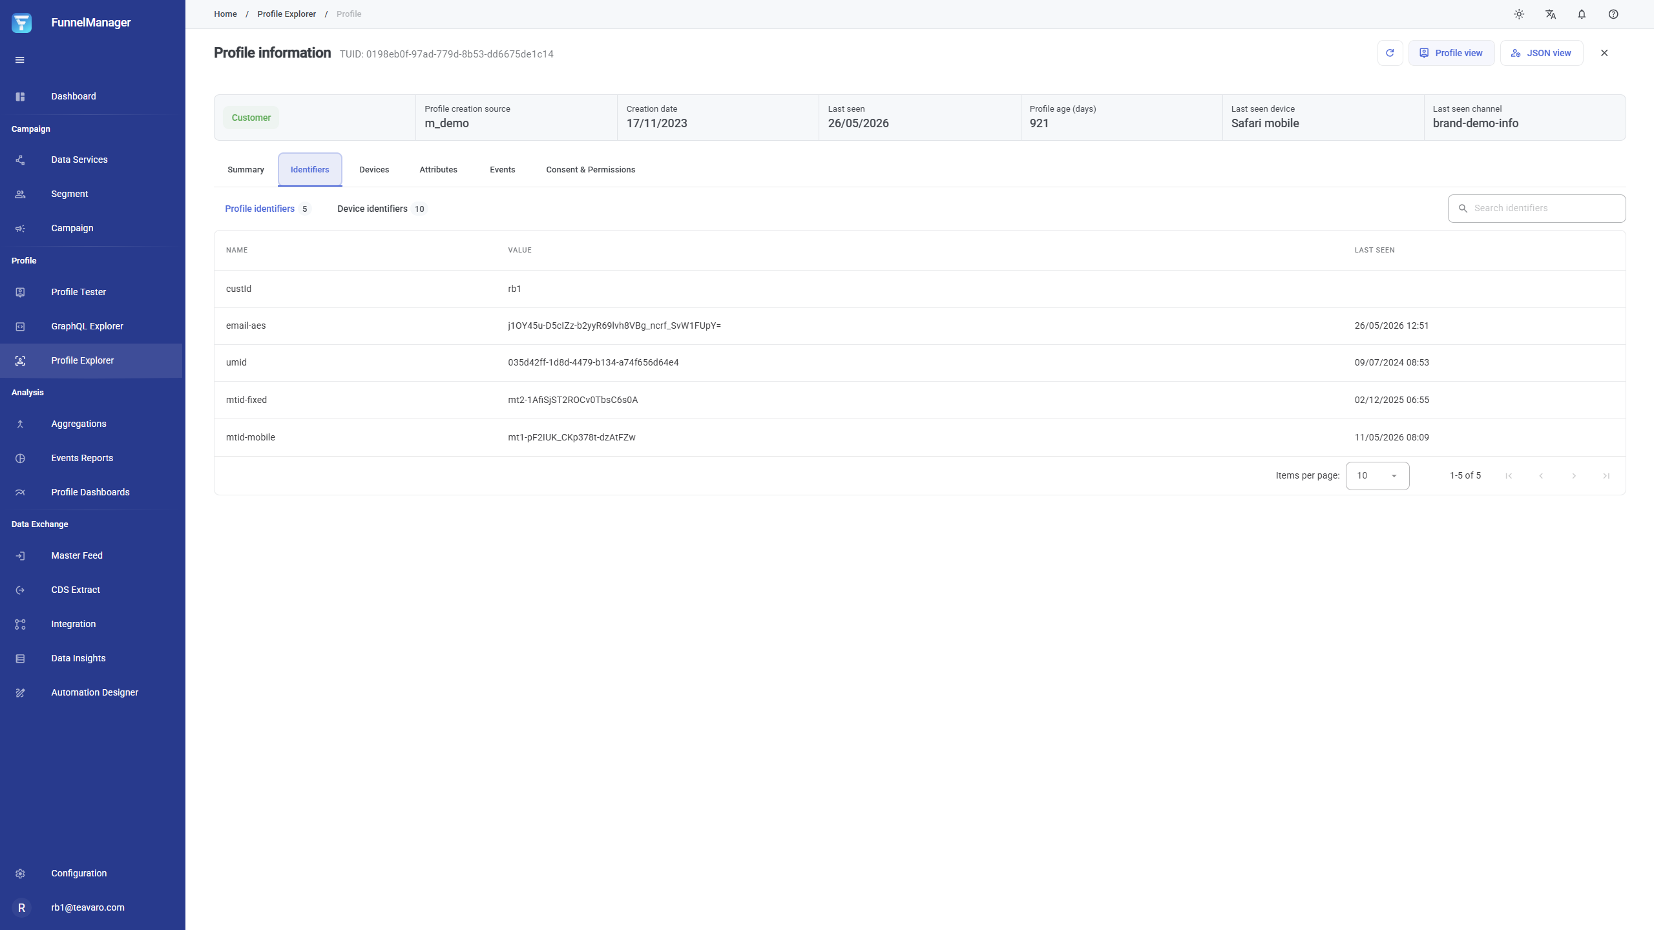Viewport: 1654px width, 930px height.
Task: Click the email-aes identifier name
Action: click(246, 325)
